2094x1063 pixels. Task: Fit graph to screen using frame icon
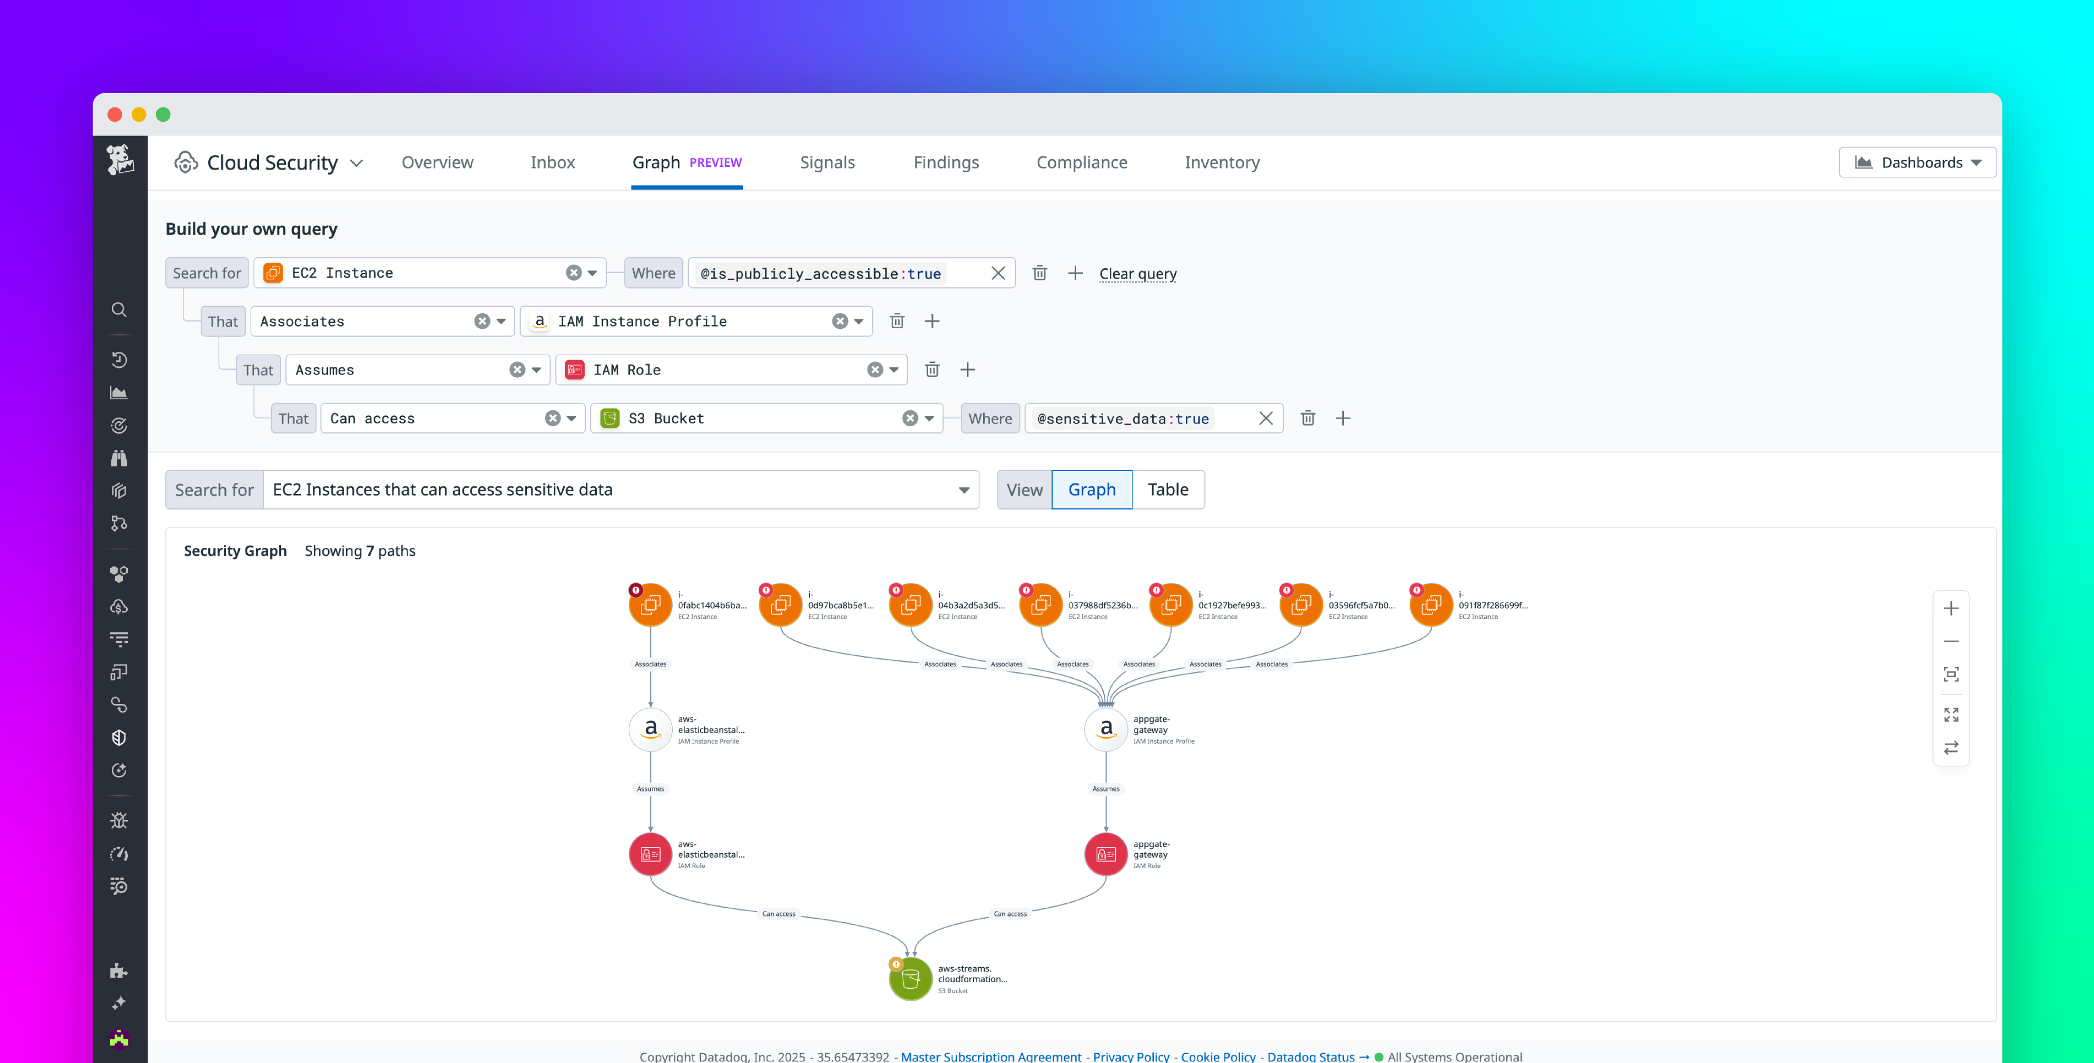click(x=1951, y=674)
